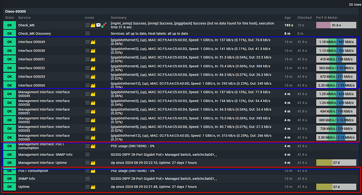The image size is (362, 195).
Task: Click the red-green check parameters icon on Check_MK
Action: [x=104, y=25]
